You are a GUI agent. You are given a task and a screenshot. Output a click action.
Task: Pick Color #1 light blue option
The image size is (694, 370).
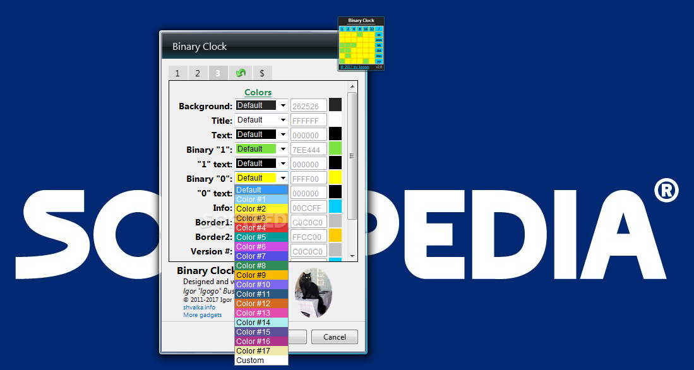261,199
